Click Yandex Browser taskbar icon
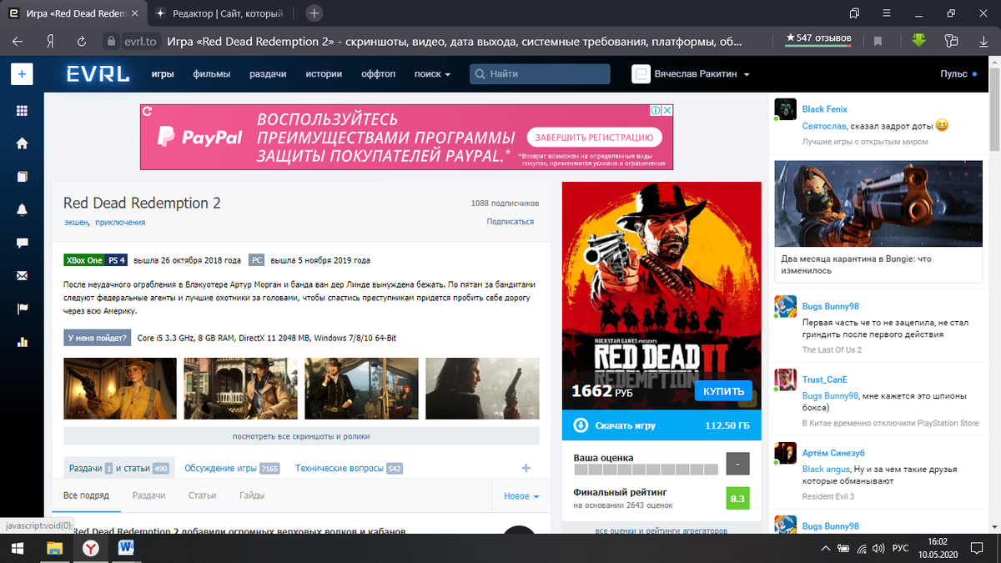1001x563 pixels. 90,548
